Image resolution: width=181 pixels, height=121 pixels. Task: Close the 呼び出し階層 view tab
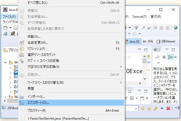(x=159, y=50)
